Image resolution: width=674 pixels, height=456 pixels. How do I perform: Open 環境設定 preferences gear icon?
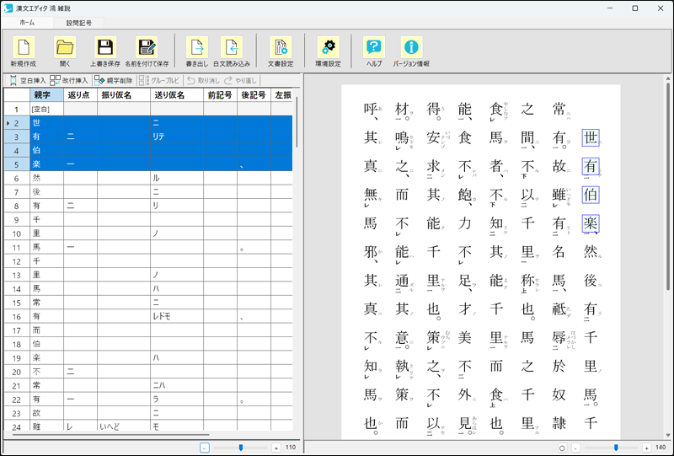328,48
